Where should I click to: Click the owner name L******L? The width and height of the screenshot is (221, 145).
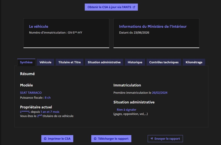(x=25, y=112)
